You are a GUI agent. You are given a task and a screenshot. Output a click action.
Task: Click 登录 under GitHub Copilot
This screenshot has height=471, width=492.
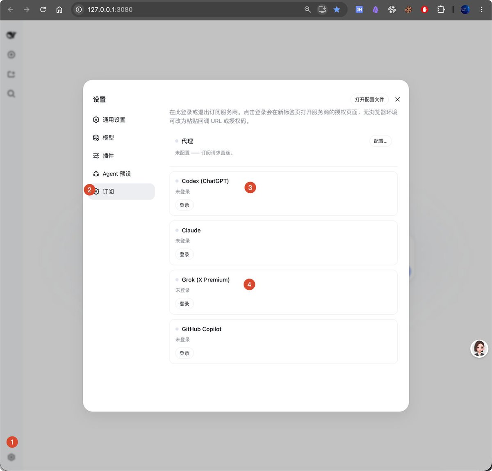pyautogui.click(x=184, y=353)
